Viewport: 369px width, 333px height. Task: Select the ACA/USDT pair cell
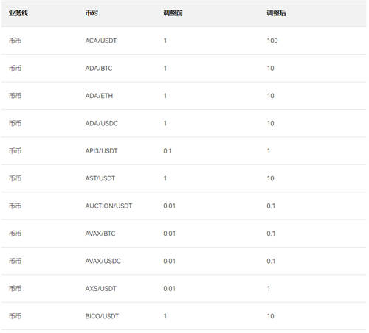coord(101,41)
